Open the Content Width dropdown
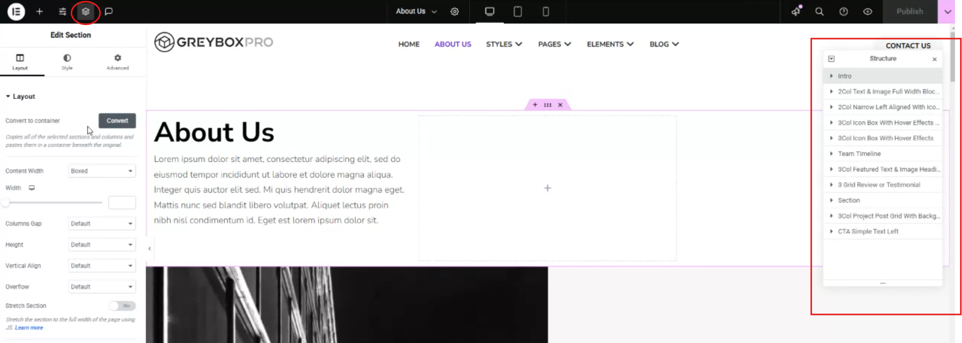Image resolution: width=962 pixels, height=343 pixels. pyautogui.click(x=102, y=171)
